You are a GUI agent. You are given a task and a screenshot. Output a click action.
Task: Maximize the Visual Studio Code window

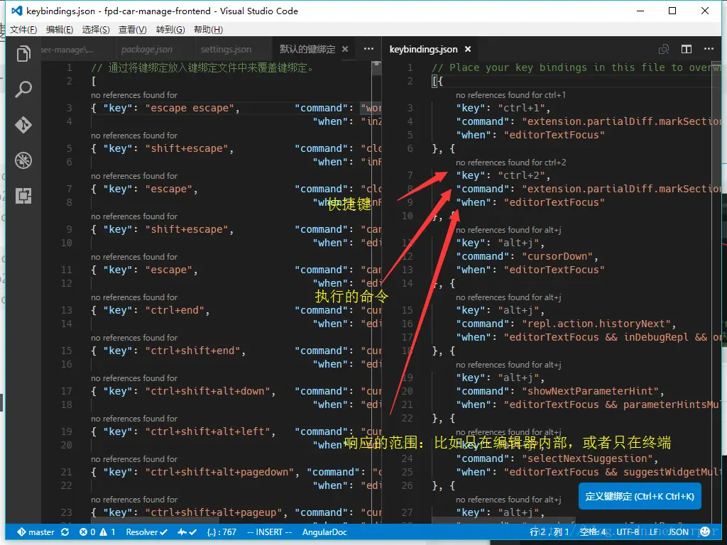click(x=672, y=11)
